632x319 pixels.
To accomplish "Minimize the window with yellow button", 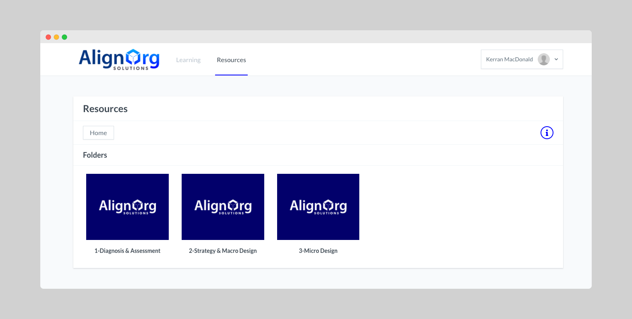I will [x=56, y=37].
